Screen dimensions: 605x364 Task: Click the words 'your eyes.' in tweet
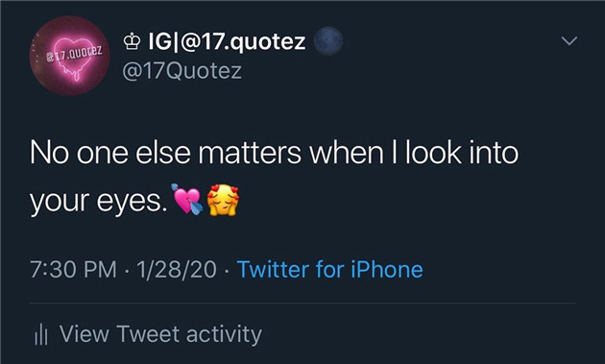coord(99,202)
